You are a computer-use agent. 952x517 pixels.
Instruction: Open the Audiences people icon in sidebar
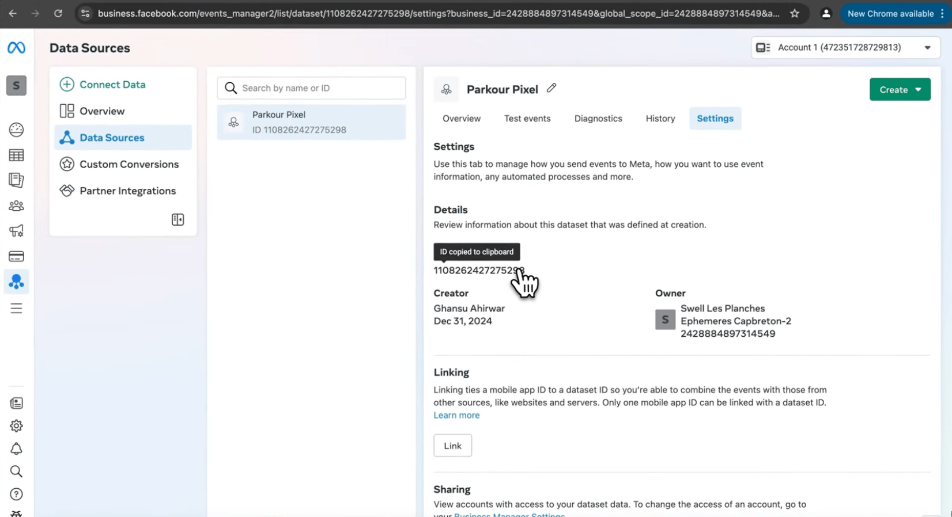pyautogui.click(x=16, y=206)
